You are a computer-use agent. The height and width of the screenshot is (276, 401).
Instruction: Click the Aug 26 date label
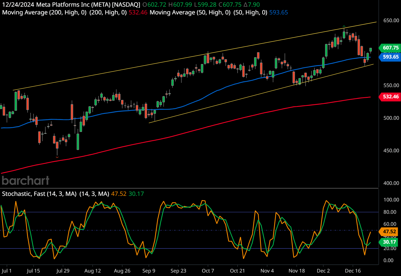[122, 271]
